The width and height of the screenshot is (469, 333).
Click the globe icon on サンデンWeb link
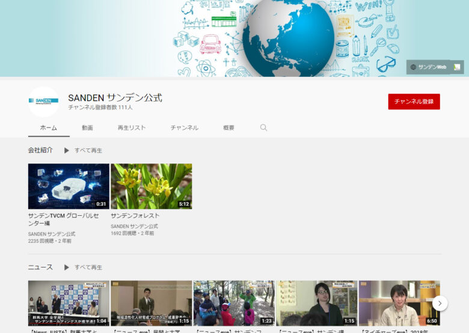[413, 67]
